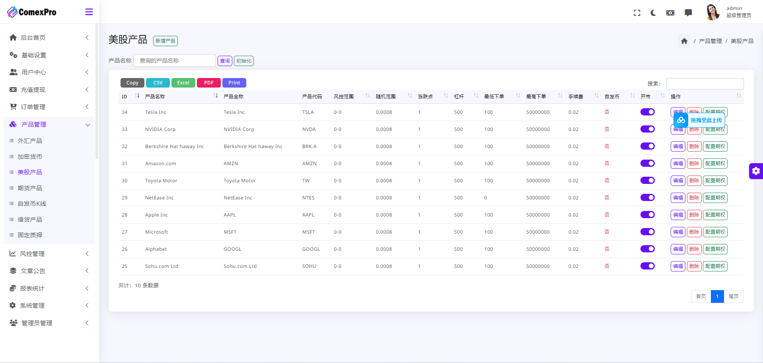Collapse the 产品管理 menu chevron
Viewport: 763px width, 363px height.
point(88,125)
